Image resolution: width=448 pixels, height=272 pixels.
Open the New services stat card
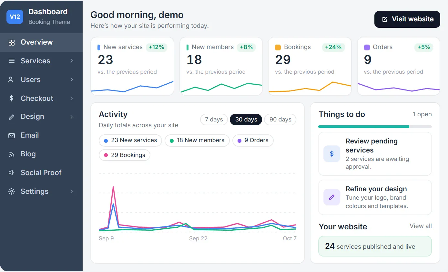(x=132, y=66)
